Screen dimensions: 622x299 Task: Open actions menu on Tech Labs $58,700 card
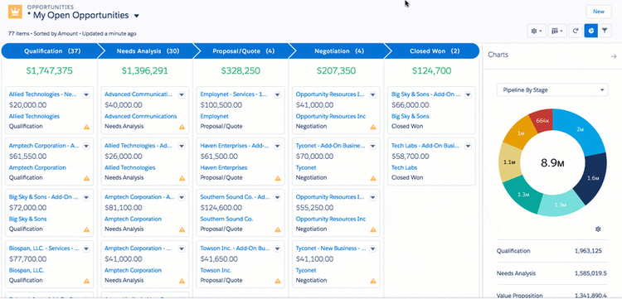pos(468,146)
